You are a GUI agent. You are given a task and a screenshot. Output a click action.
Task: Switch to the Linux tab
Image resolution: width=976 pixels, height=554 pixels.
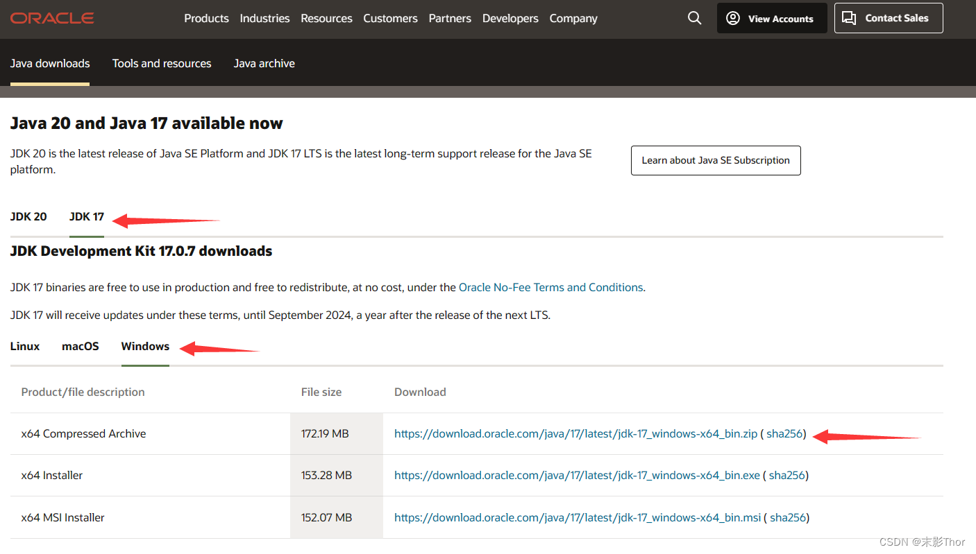pos(25,346)
